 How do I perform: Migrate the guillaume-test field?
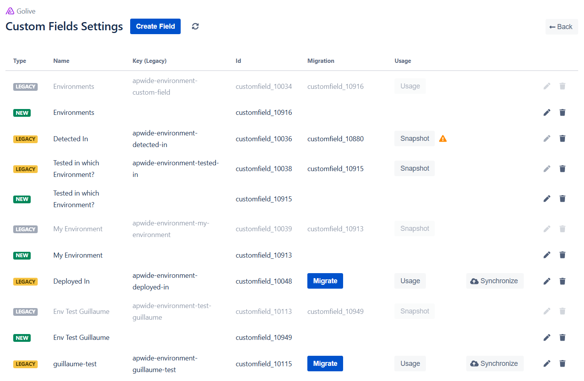tap(325, 364)
